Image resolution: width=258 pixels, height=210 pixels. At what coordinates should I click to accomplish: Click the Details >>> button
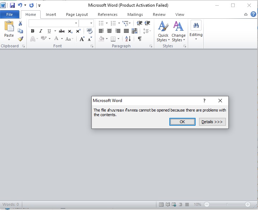(212, 122)
